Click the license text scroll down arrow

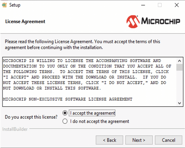click(x=179, y=103)
